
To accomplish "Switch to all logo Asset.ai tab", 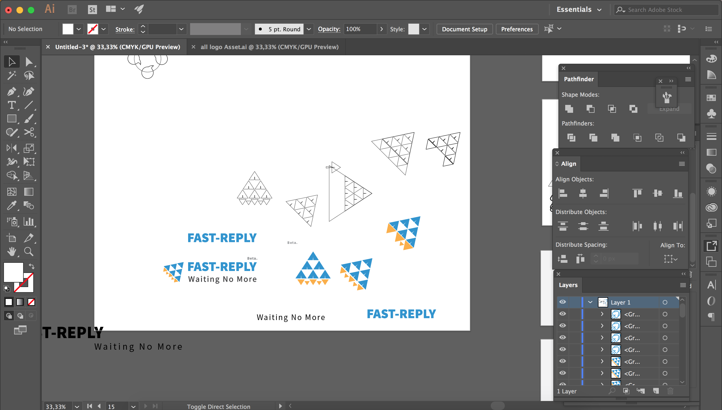I will coord(269,47).
